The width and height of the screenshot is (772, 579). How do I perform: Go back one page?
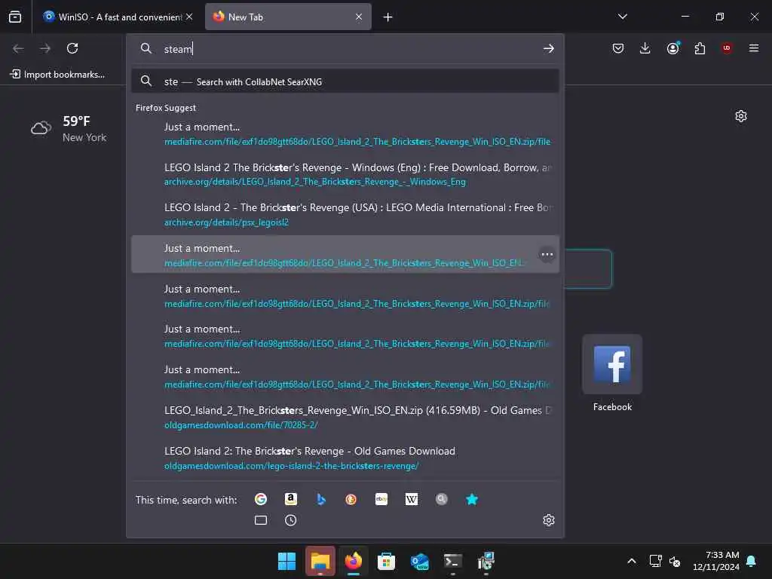18,48
